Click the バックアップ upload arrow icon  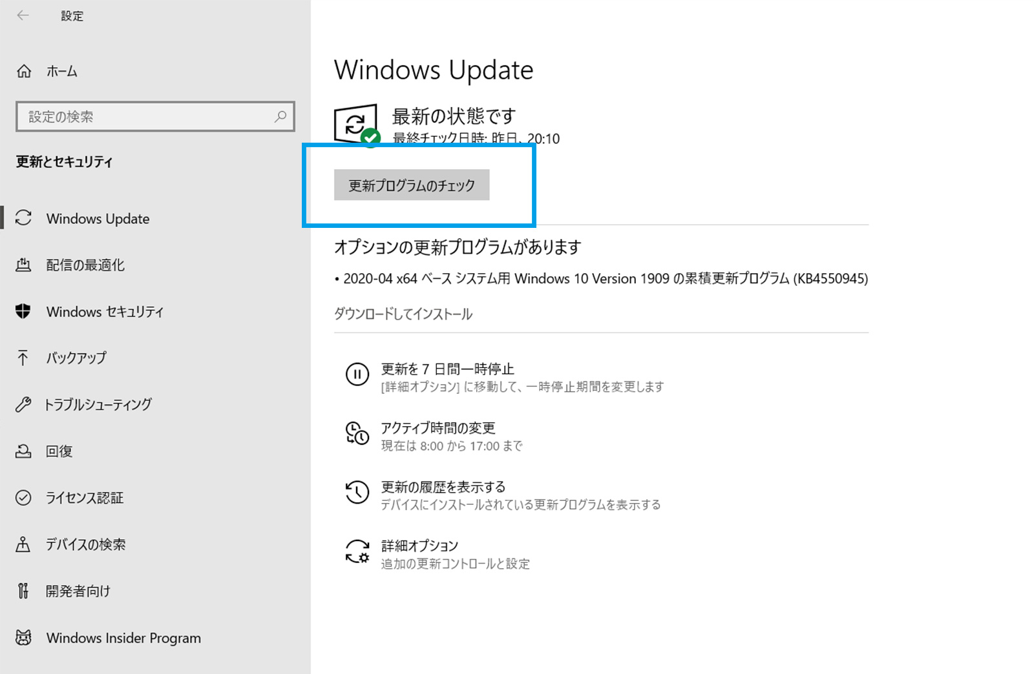click(23, 358)
